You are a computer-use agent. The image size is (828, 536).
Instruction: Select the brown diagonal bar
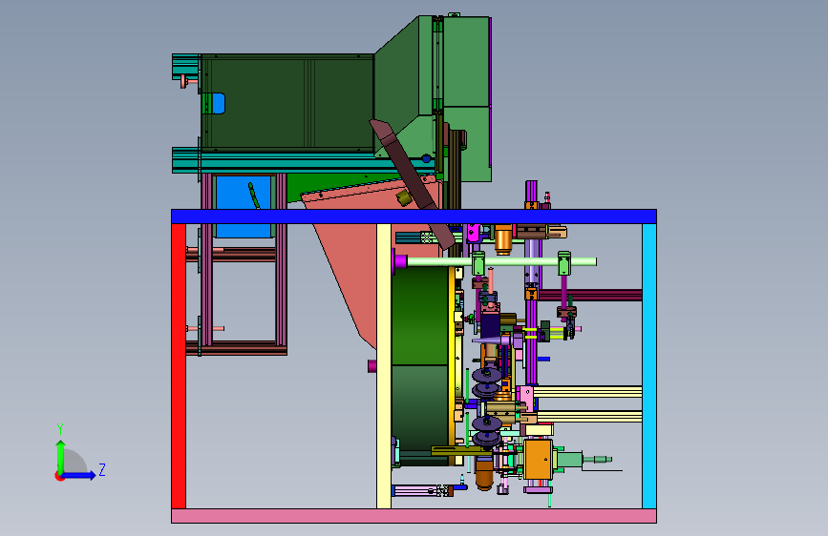point(412,183)
